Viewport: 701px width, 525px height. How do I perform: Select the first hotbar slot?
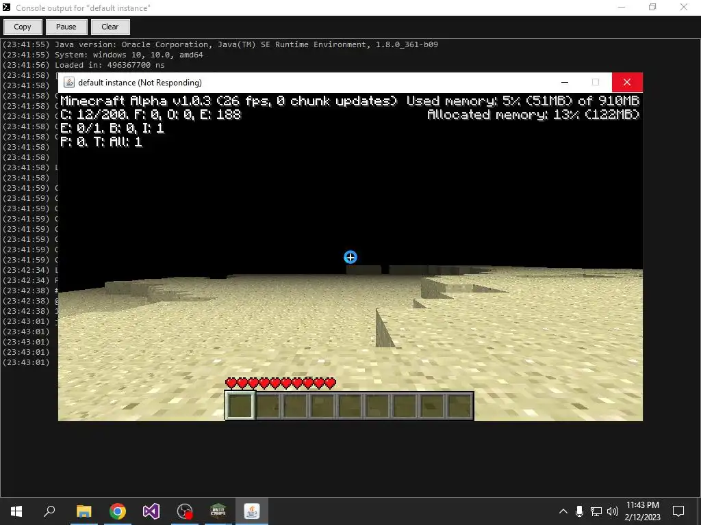click(x=240, y=405)
